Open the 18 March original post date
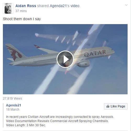 point(13,110)
